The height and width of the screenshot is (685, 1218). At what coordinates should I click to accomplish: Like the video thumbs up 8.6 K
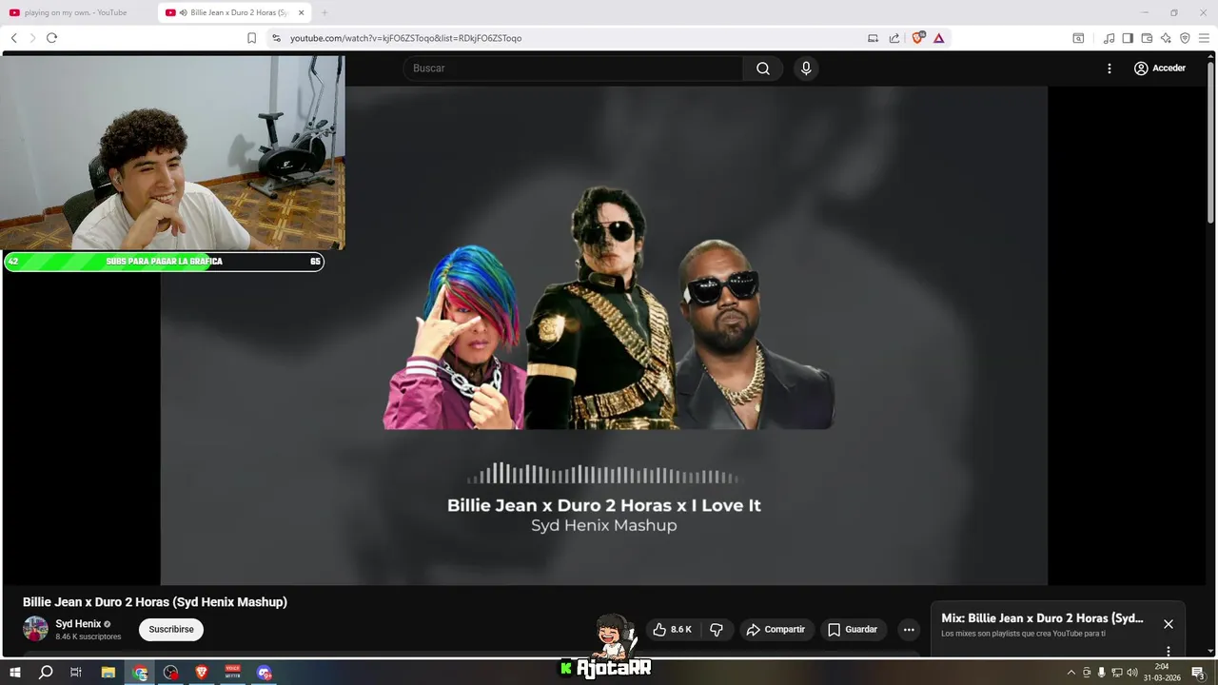click(x=672, y=630)
